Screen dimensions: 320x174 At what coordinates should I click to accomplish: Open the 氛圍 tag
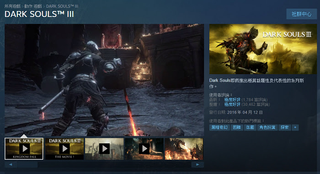[250, 127]
